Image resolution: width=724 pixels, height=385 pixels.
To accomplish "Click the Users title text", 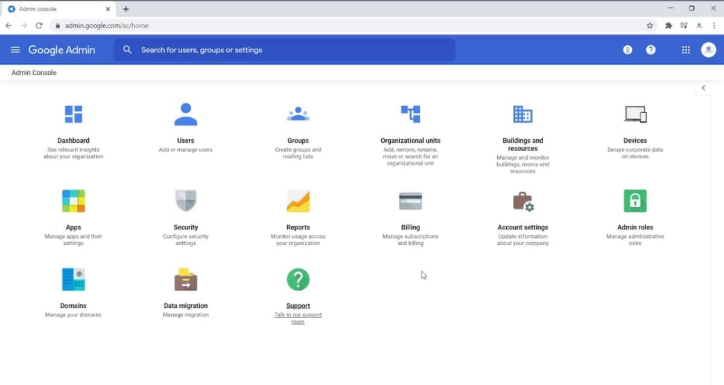I will pyautogui.click(x=186, y=140).
